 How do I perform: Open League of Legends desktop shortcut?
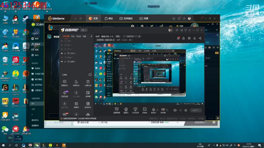click(16, 89)
